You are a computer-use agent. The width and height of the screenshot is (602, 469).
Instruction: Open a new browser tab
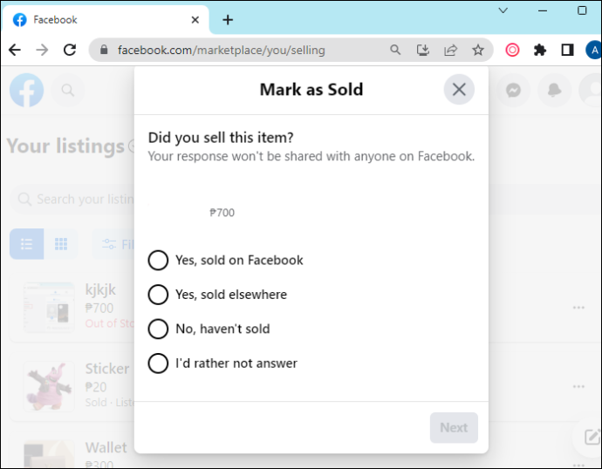pos(228,19)
